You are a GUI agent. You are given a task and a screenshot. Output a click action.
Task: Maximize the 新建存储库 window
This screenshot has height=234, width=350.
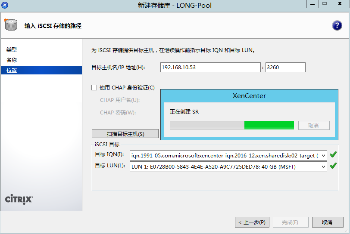coord(325,4)
